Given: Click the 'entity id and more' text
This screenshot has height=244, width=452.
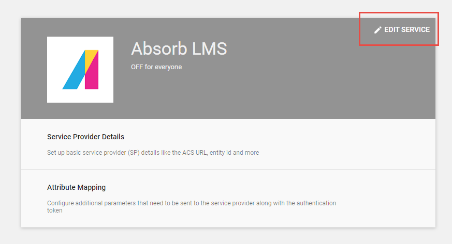Looking at the screenshot, I should (x=234, y=152).
